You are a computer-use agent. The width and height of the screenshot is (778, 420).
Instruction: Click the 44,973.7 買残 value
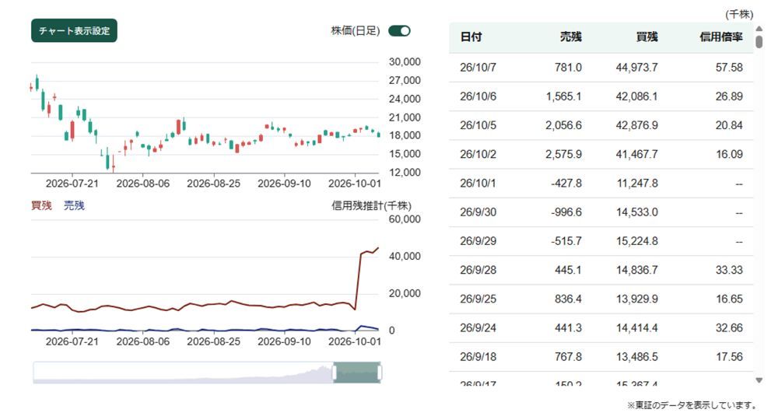636,68
